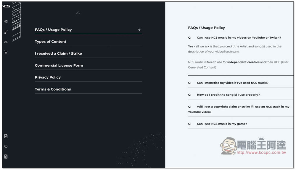Go to Commercial License Form

click(x=88, y=65)
